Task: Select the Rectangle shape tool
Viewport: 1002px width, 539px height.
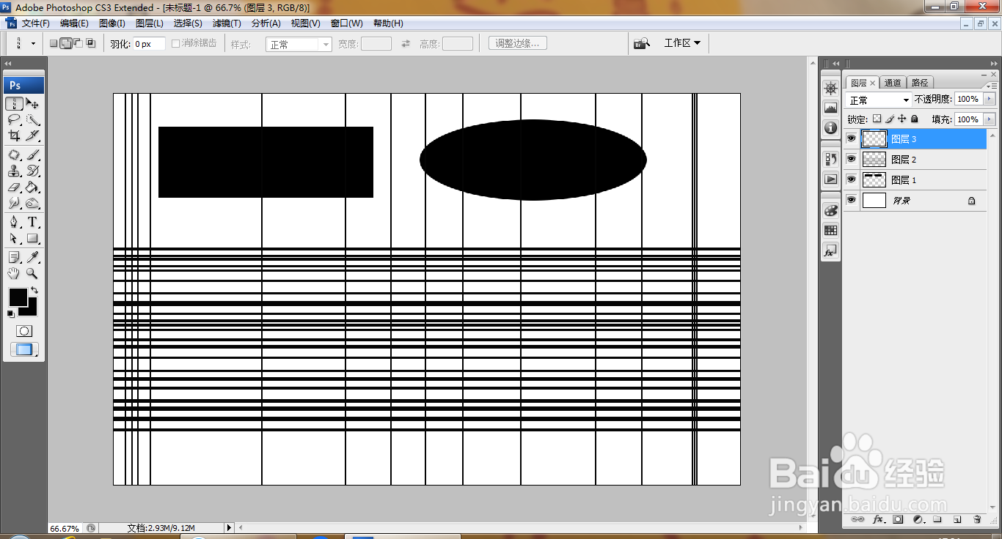Action: point(33,239)
